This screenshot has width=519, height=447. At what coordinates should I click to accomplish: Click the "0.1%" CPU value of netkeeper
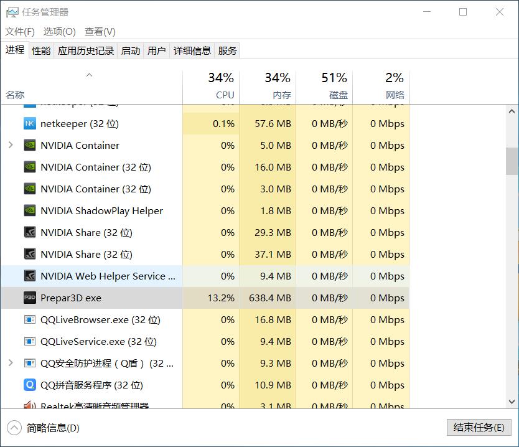[x=223, y=124]
